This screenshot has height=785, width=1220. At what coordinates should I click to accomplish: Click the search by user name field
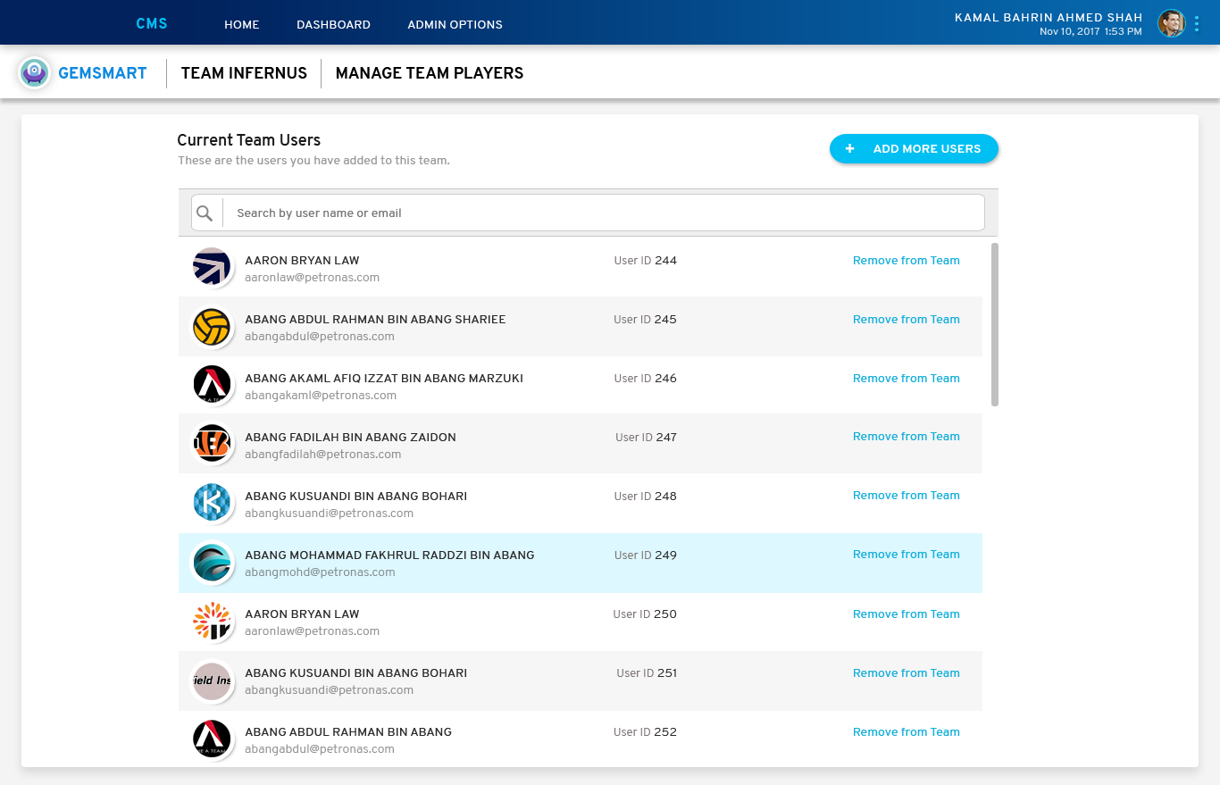point(604,213)
